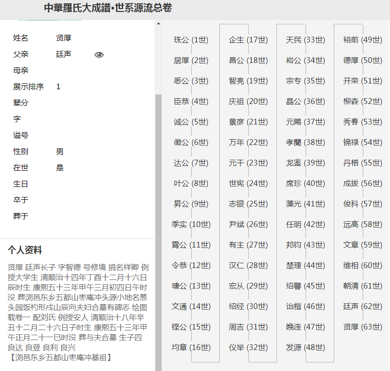Click 龙鉴 (39世)
The height and width of the screenshot is (371, 390).
click(x=306, y=163)
